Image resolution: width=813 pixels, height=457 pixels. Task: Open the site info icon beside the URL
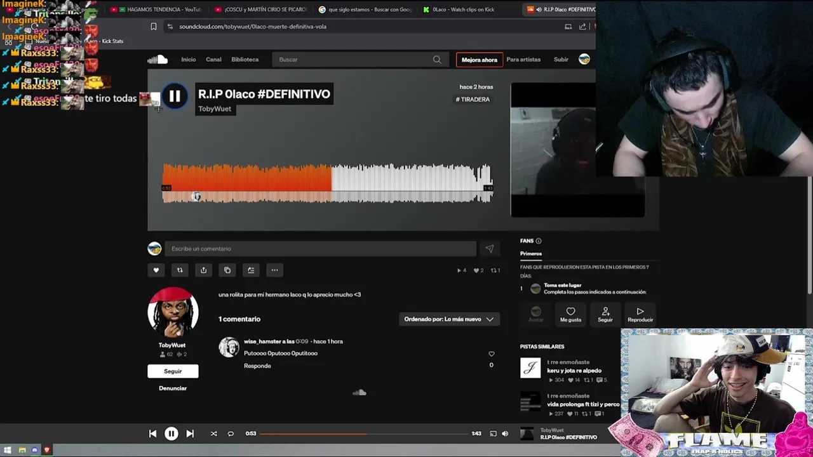[170, 27]
